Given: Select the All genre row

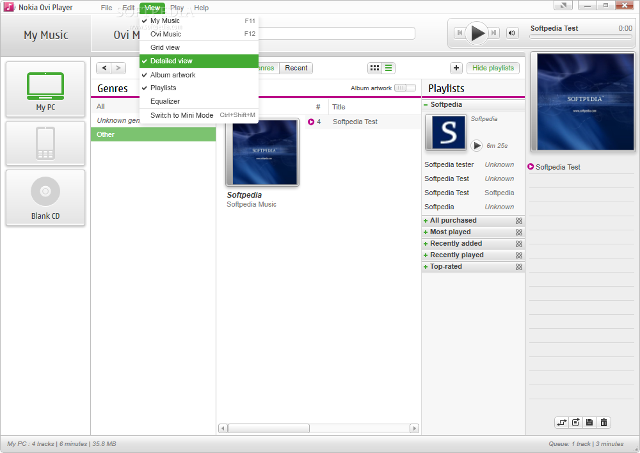Looking at the screenshot, I should click(x=153, y=106).
